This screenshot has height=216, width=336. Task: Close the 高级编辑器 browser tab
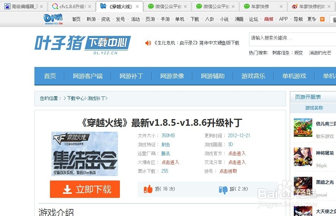coord(41,7)
